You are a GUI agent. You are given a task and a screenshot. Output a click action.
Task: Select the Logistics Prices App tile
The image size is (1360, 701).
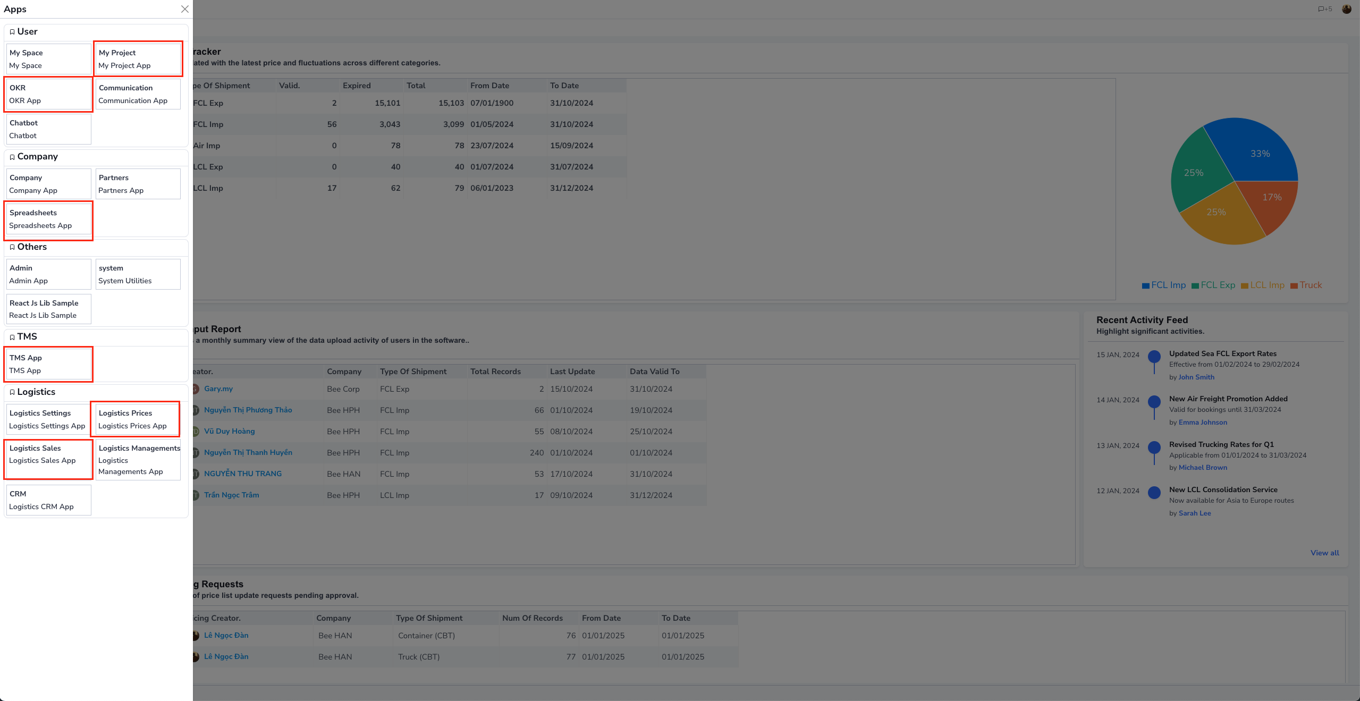click(135, 419)
